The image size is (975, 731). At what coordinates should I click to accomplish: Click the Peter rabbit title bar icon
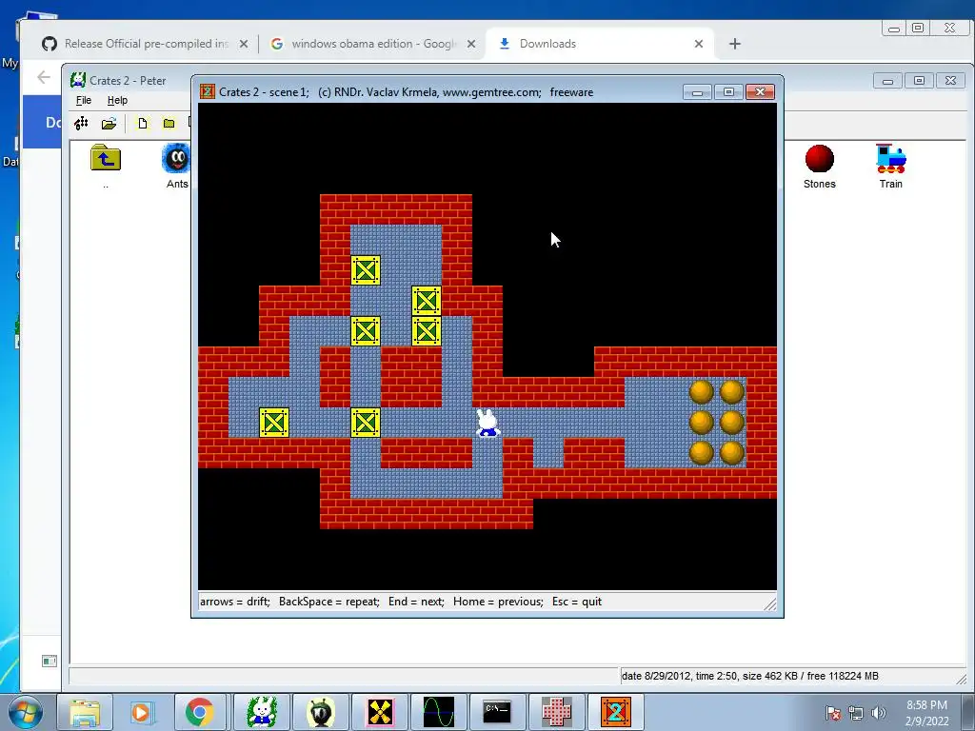coord(78,80)
